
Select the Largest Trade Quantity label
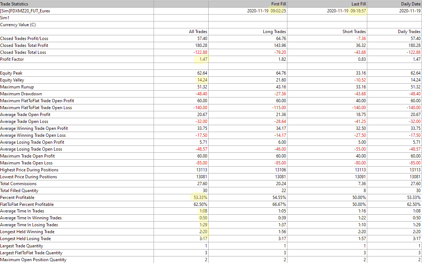22,246
